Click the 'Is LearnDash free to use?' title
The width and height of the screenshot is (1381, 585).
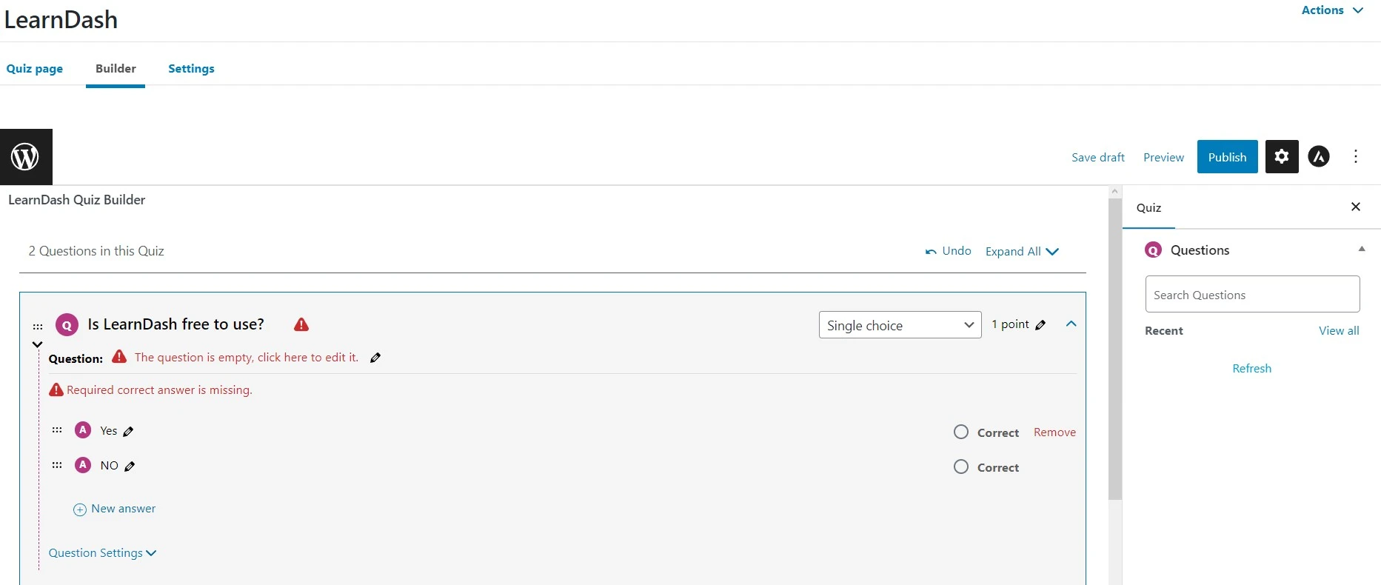click(176, 324)
